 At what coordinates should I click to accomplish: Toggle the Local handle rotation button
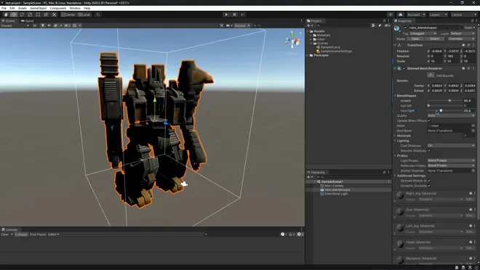[84, 15]
